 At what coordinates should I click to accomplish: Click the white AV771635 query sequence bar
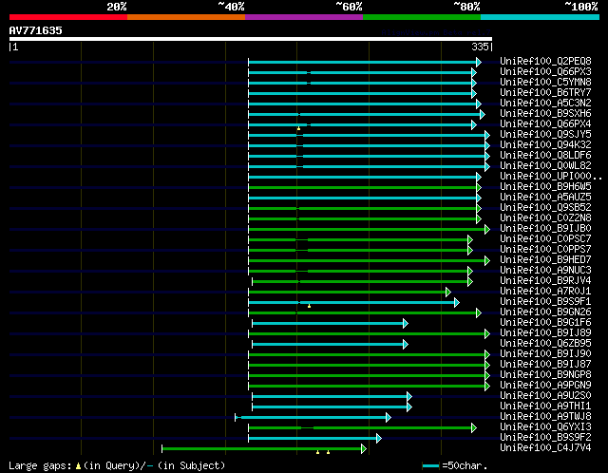251,39
